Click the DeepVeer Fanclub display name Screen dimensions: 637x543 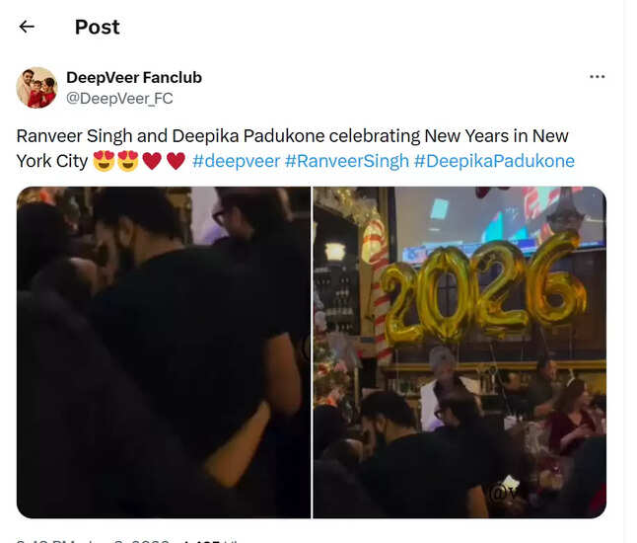tap(134, 77)
